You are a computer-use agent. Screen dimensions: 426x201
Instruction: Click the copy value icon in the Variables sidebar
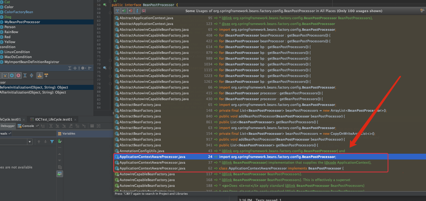60,167
